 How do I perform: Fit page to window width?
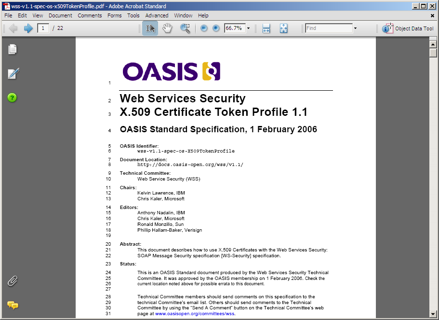point(266,28)
